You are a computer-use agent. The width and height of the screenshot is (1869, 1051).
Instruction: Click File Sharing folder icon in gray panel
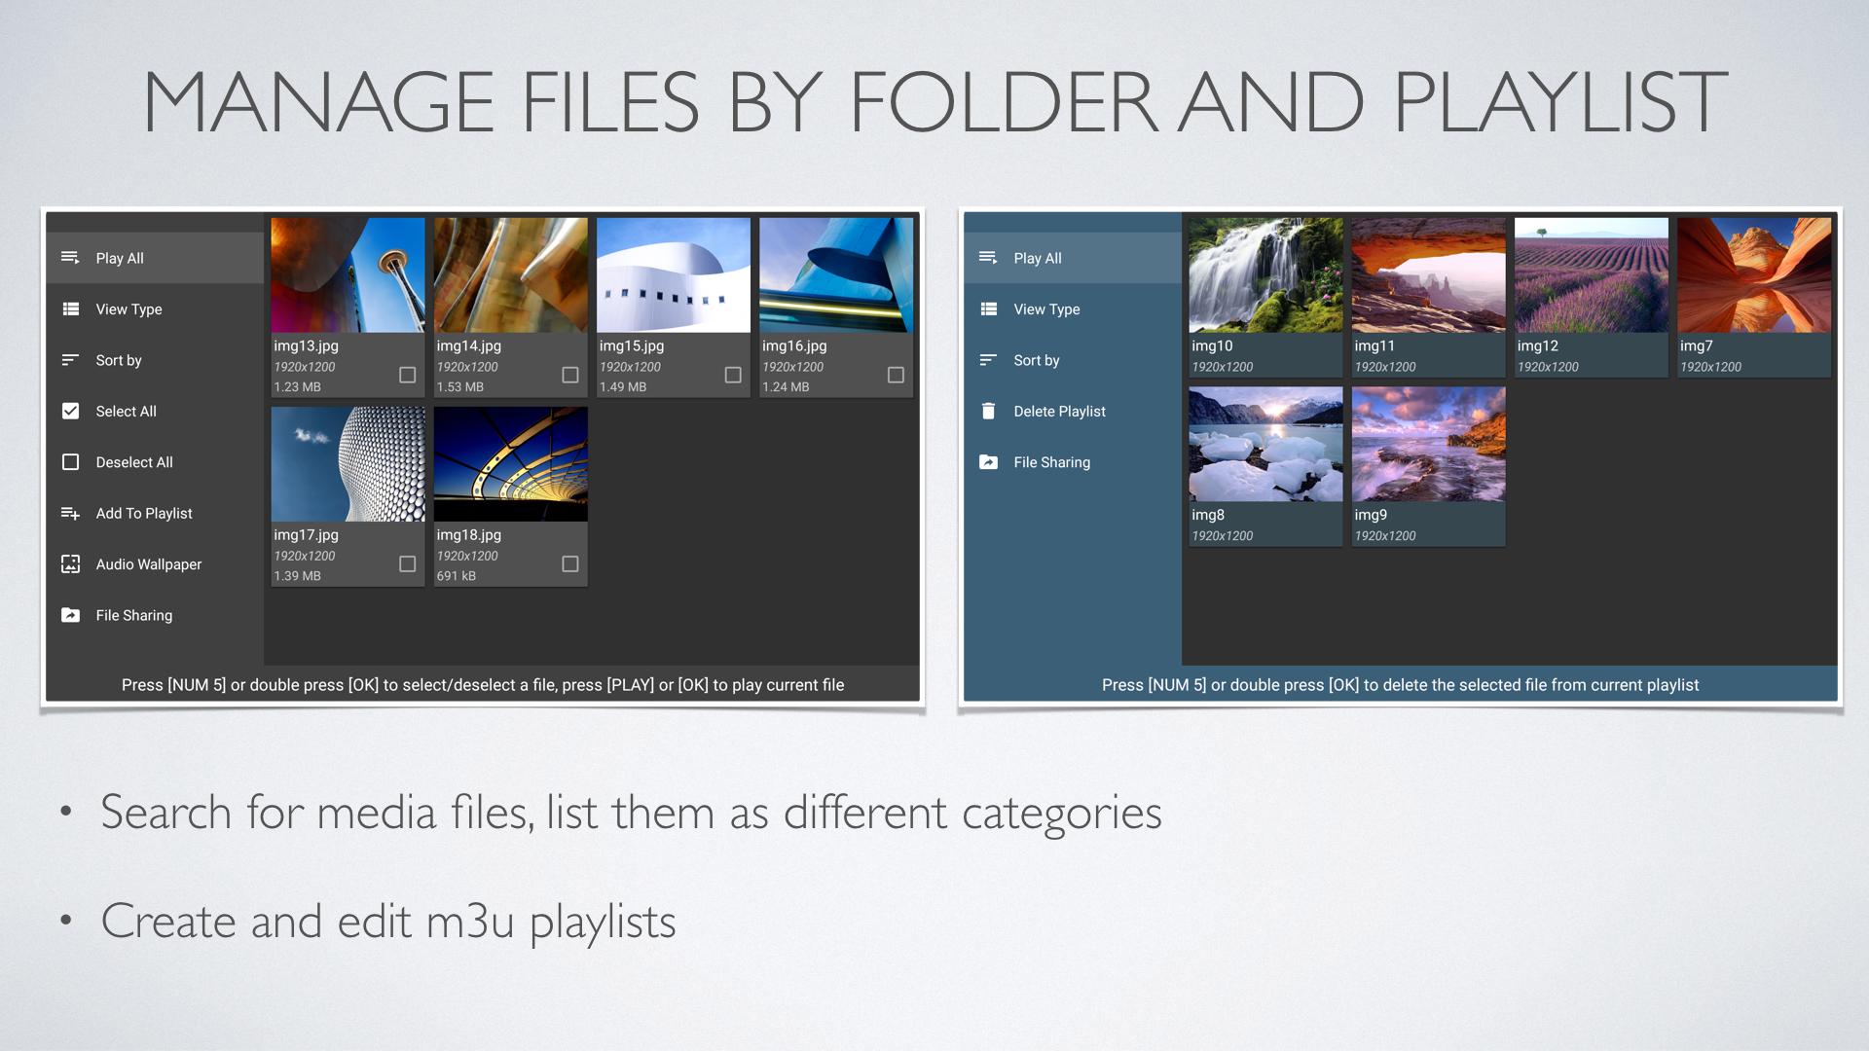click(70, 615)
